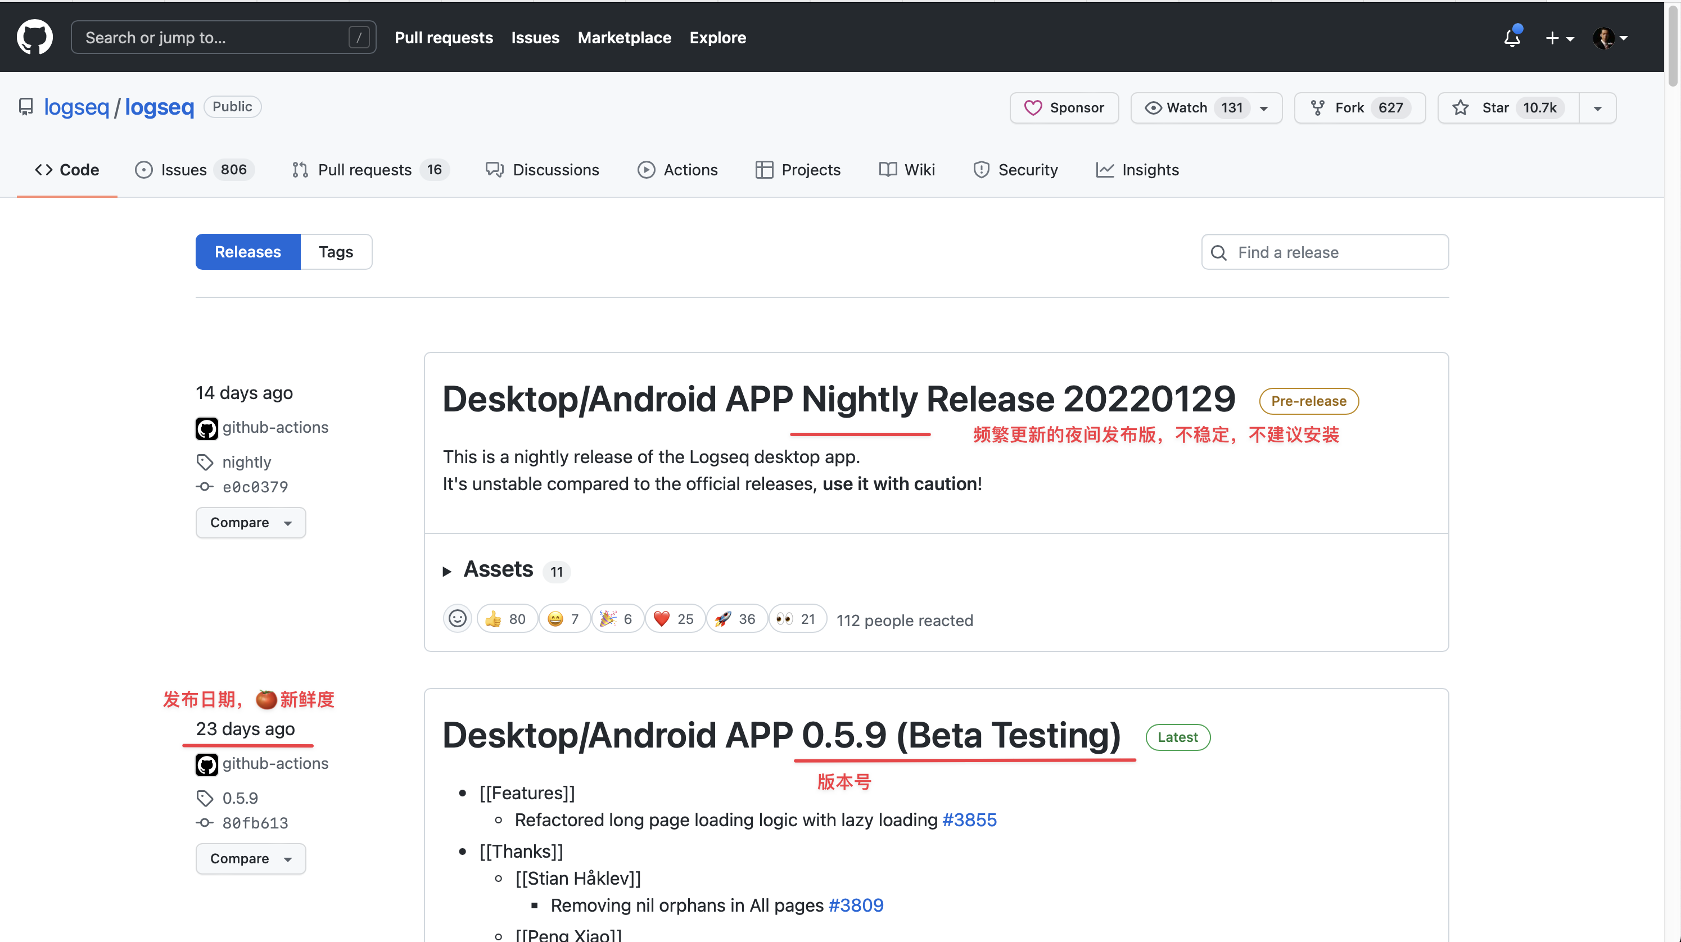
Task: Open the Issues tab
Action: [195, 170]
